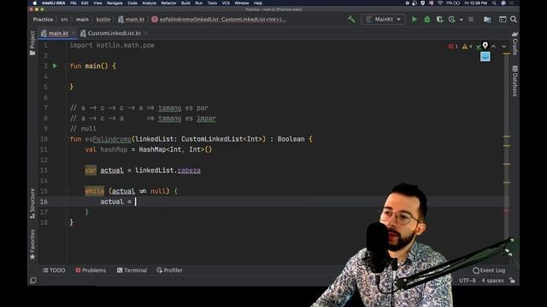547x307 pixels.
Task: Click the blue icon under the inspection widget
Action: 485,56
